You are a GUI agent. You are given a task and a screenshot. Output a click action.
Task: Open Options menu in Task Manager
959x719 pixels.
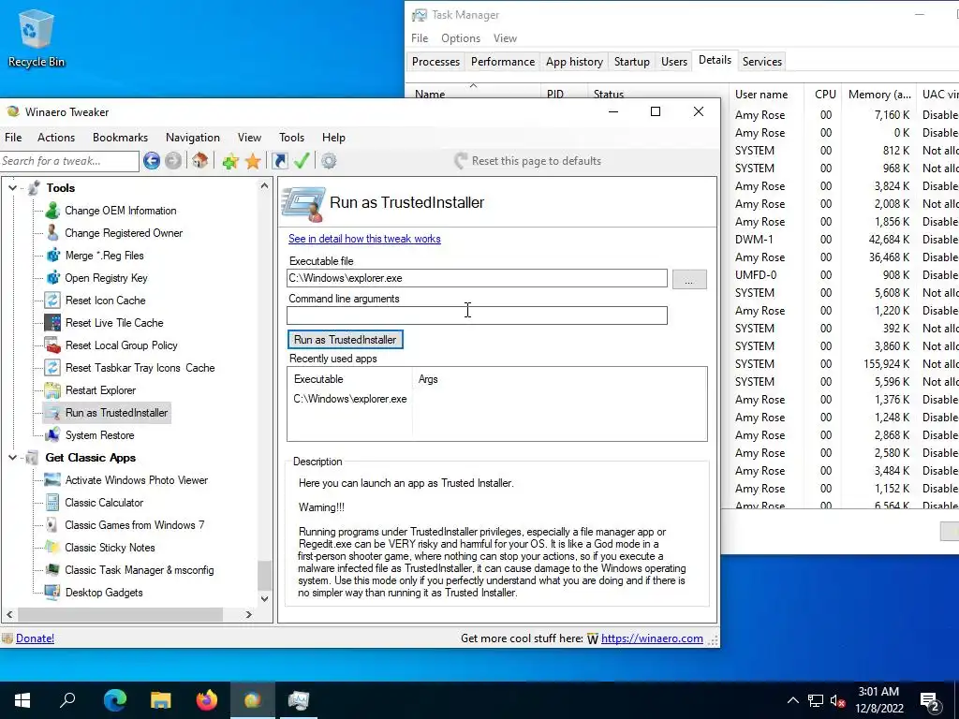tap(461, 37)
